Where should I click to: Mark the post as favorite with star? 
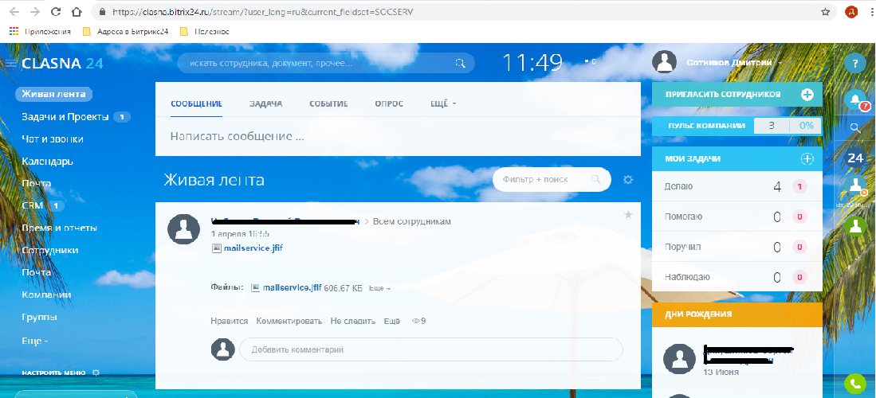pyautogui.click(x=628, y=215)
